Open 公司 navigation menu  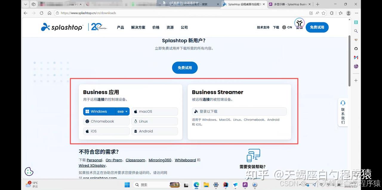pyautogui.click(x=184, y=27)
